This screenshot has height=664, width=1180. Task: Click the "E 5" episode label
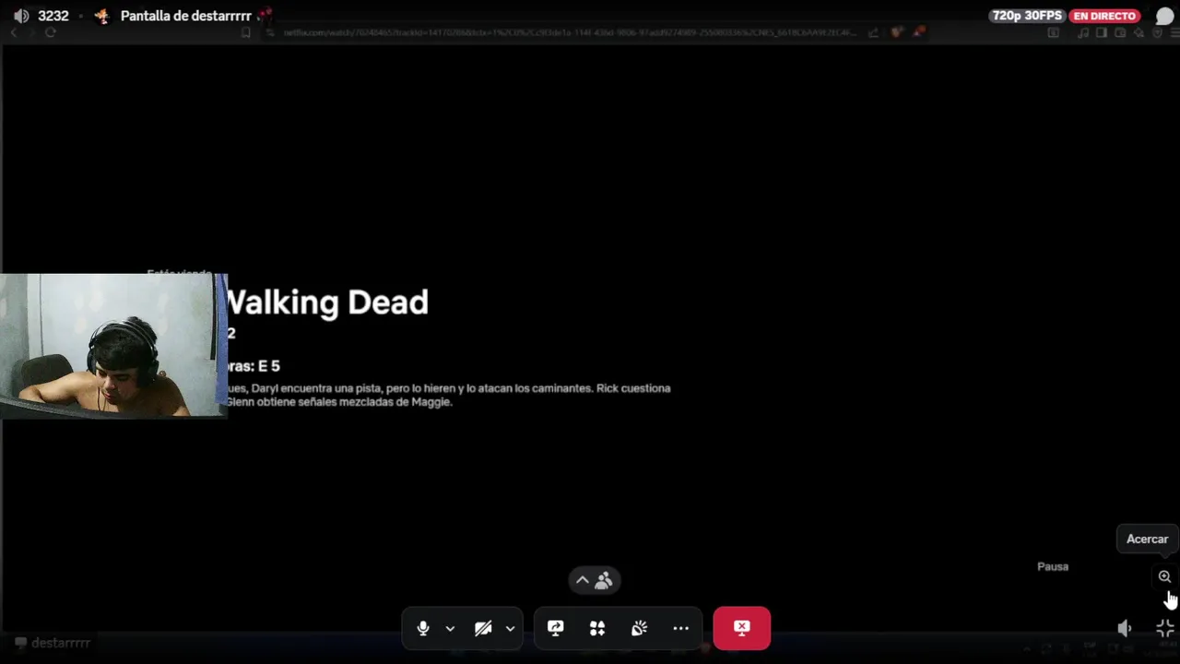pos(268,366)
